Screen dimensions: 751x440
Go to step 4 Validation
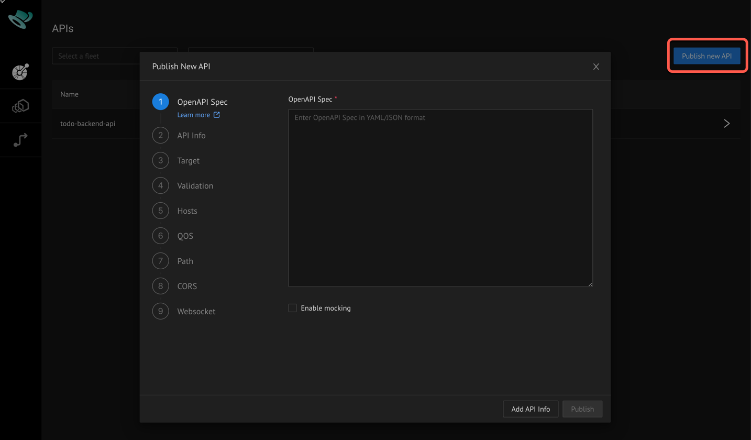183,185
